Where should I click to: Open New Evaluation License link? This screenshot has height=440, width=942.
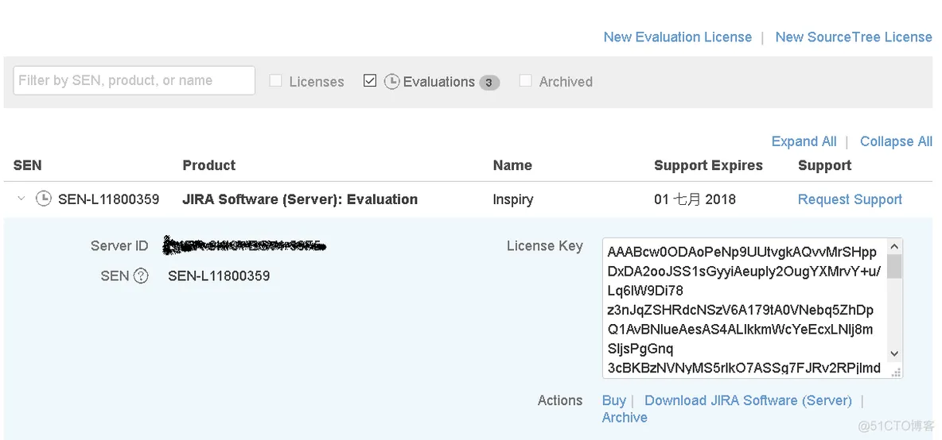point(678,37)
